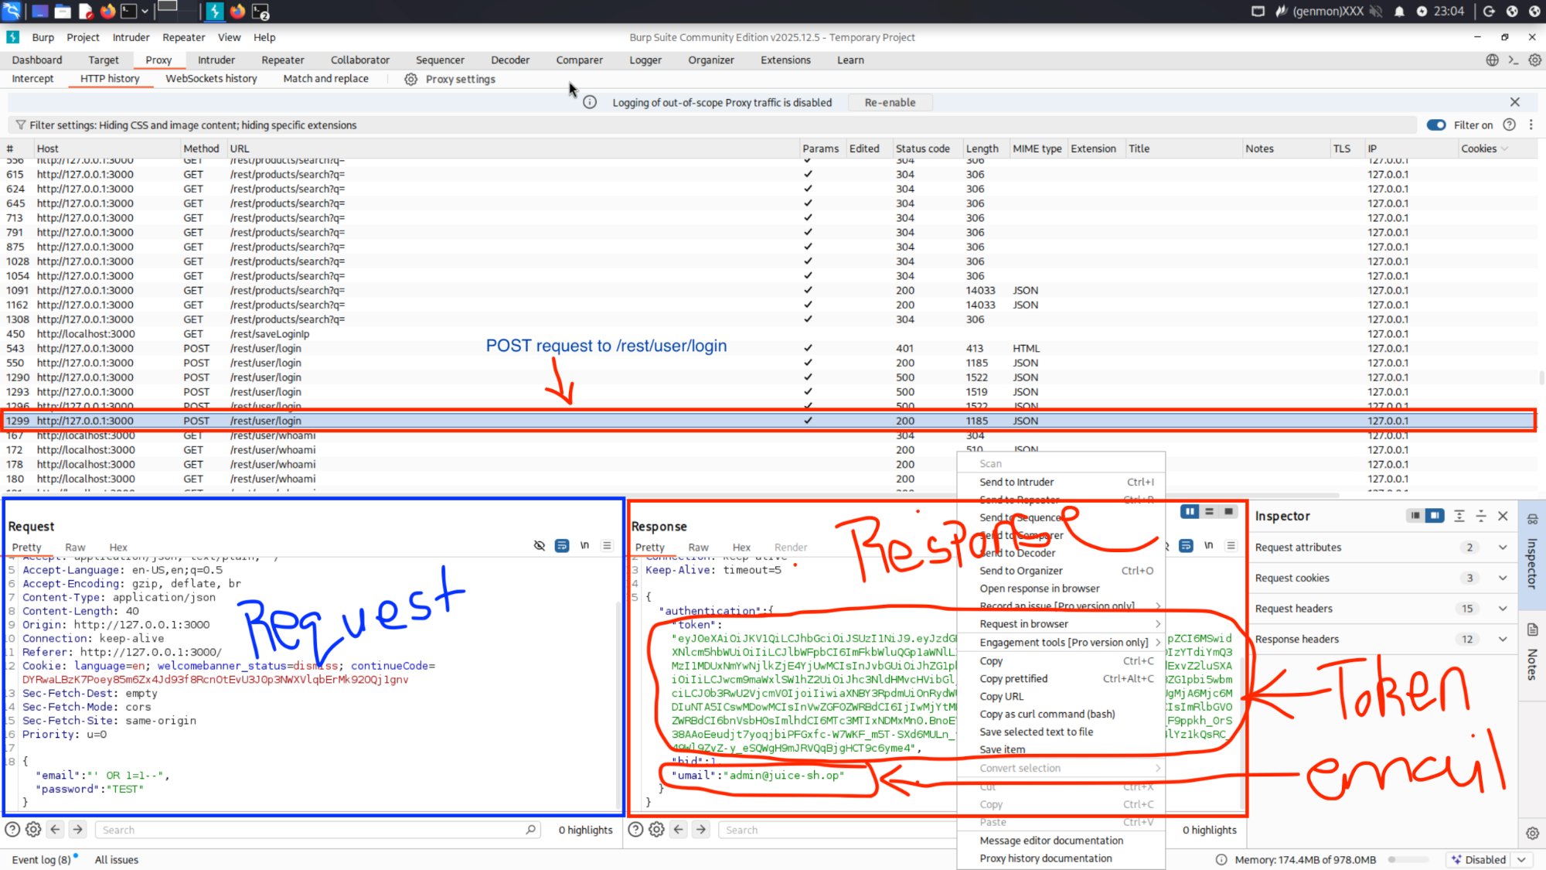Dismiss the out-of-scope logging banner
The width and height of the screenshot is (1546, 870).
pos(1515,102)
